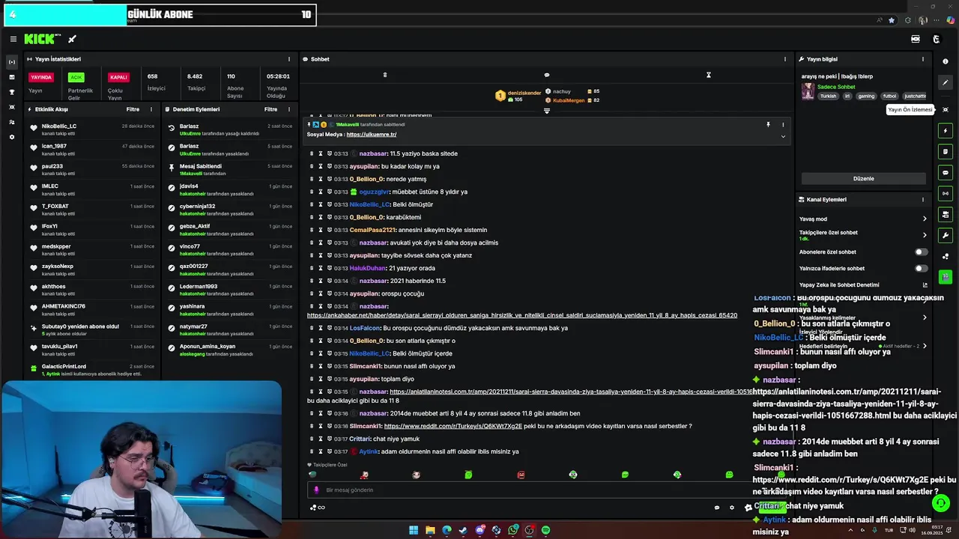
Task: Click the stream category thumbnail image
Action: coord(808,91)
